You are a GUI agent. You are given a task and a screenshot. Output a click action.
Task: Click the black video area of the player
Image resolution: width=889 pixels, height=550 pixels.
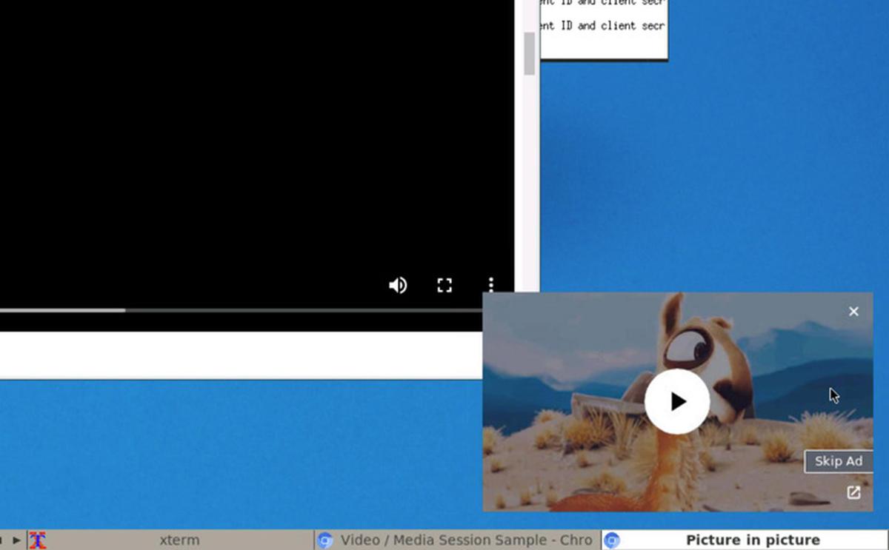click(252, 148)
